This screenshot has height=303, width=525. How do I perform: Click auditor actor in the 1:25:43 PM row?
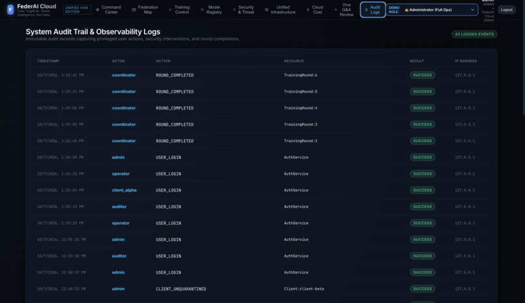point(119,207)
